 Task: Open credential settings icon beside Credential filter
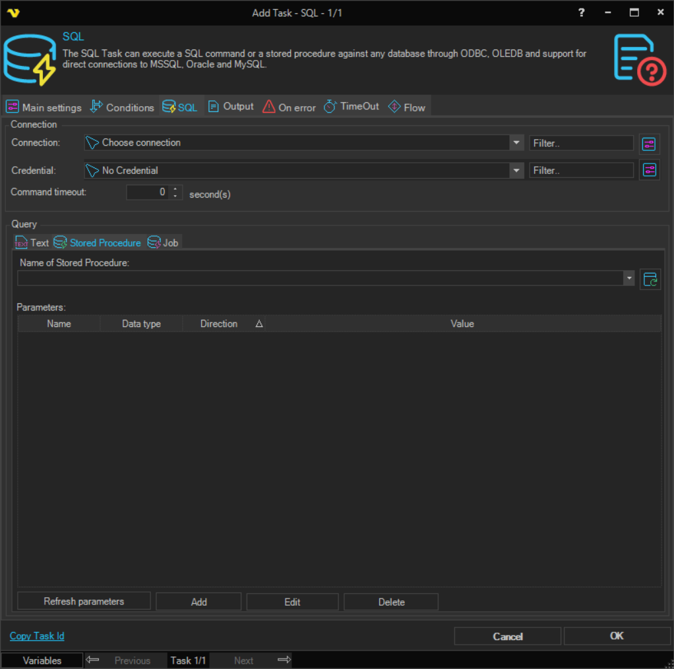[x=650, y=171]
